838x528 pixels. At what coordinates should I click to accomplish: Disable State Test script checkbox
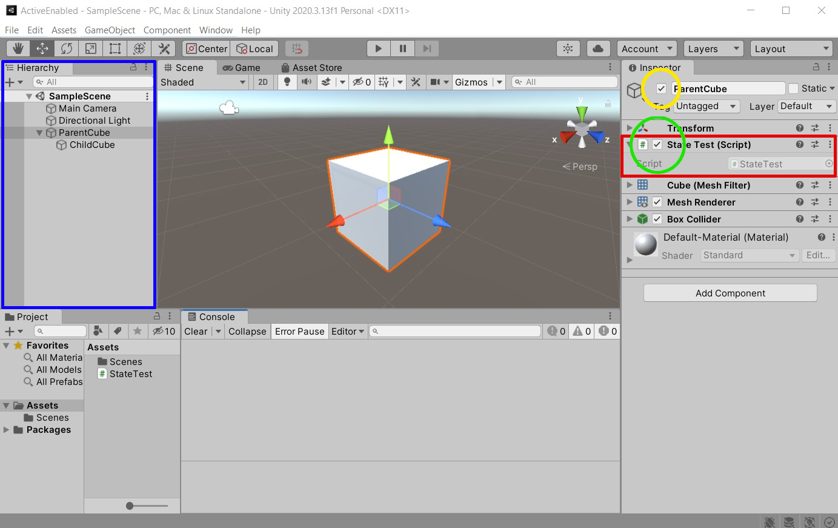[x=657, y=144]
